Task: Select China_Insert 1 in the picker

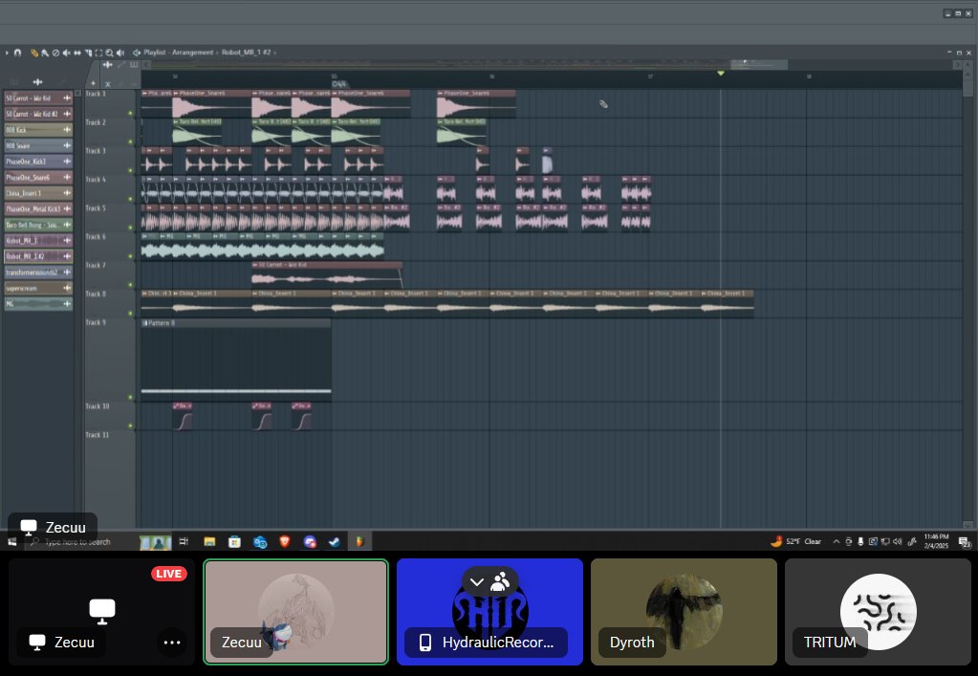Action: click(38, 193)
